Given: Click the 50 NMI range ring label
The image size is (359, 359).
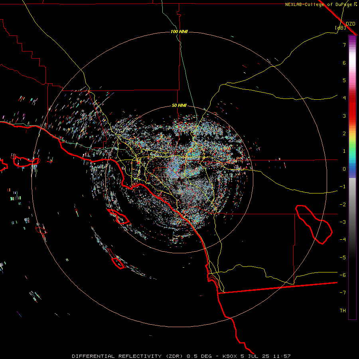Looking at the screenshot, I should point(179,106).
